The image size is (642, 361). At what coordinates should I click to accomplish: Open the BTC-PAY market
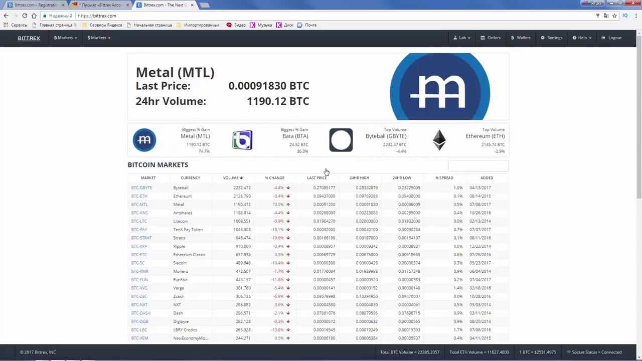[139, 230]
